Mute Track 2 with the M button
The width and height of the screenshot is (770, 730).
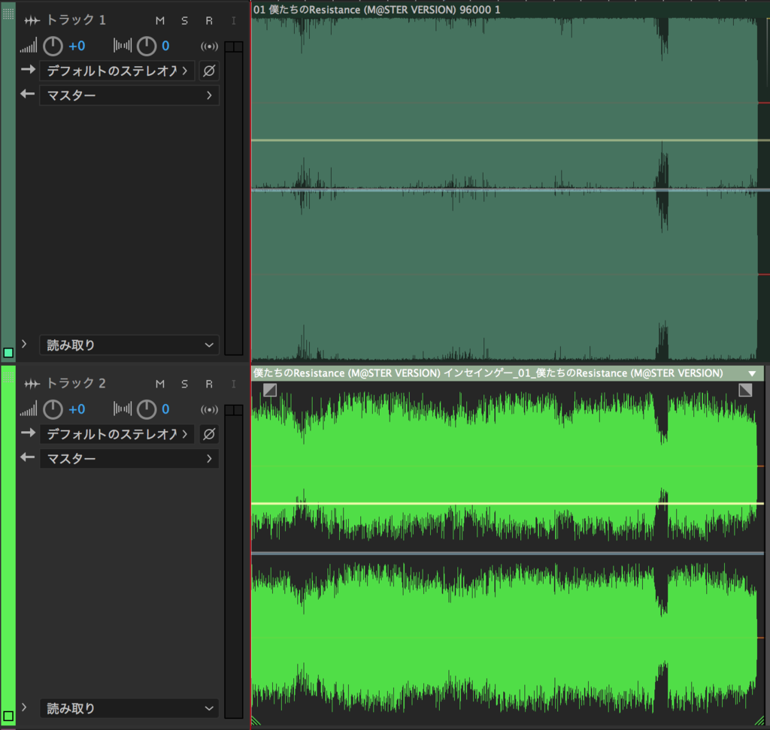(x=160, y=384)
